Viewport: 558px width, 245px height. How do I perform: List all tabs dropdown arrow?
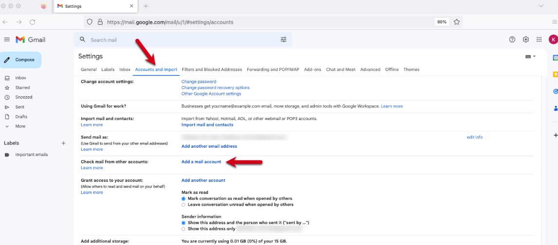tap(541, 6)
